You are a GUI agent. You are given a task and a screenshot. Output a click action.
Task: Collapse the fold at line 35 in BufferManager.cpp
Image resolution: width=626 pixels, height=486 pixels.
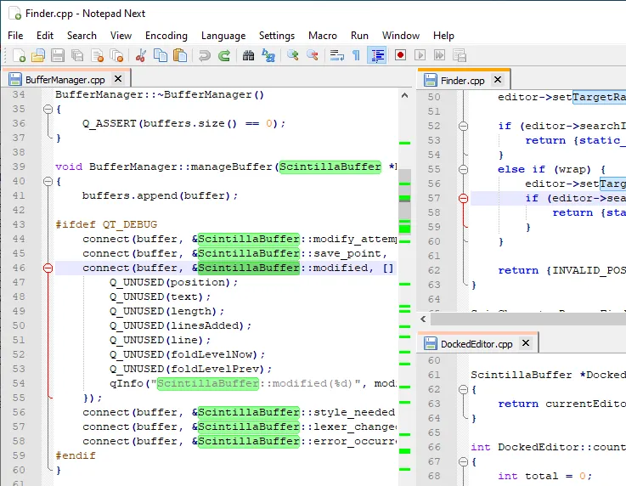(x=47, y=110)
